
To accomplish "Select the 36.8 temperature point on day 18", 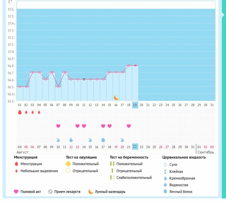I will coord(129,65).
